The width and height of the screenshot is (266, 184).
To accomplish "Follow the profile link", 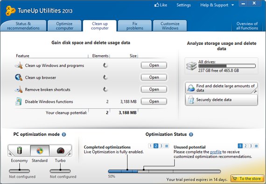I will click(216, 152).
